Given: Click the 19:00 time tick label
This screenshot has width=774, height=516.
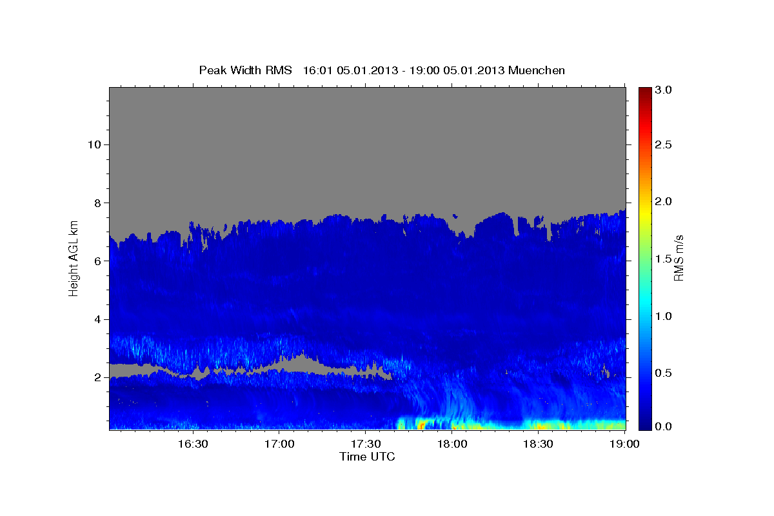Looking at the screenshot, I should click(x=625, y=444).
